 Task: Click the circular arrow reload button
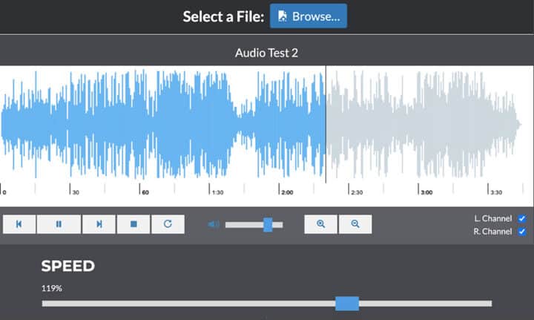[168, 224]
